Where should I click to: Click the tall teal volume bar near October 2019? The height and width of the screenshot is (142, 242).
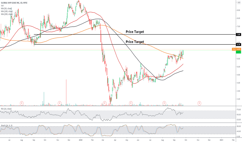[44, 99]
